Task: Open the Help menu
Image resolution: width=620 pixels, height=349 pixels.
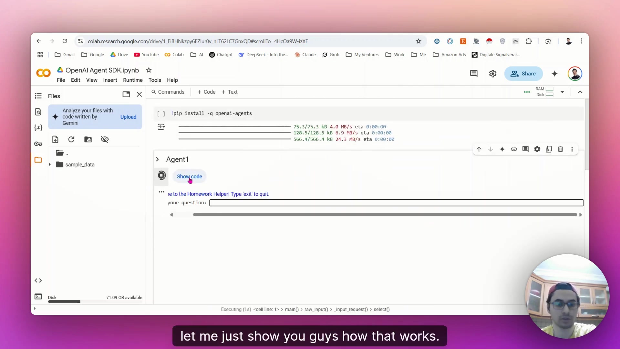Action: 172,80
